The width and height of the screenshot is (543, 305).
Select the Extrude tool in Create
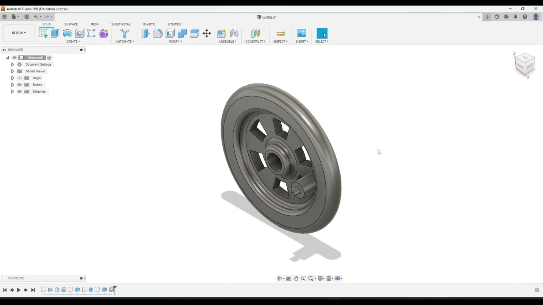pos(55,33)
